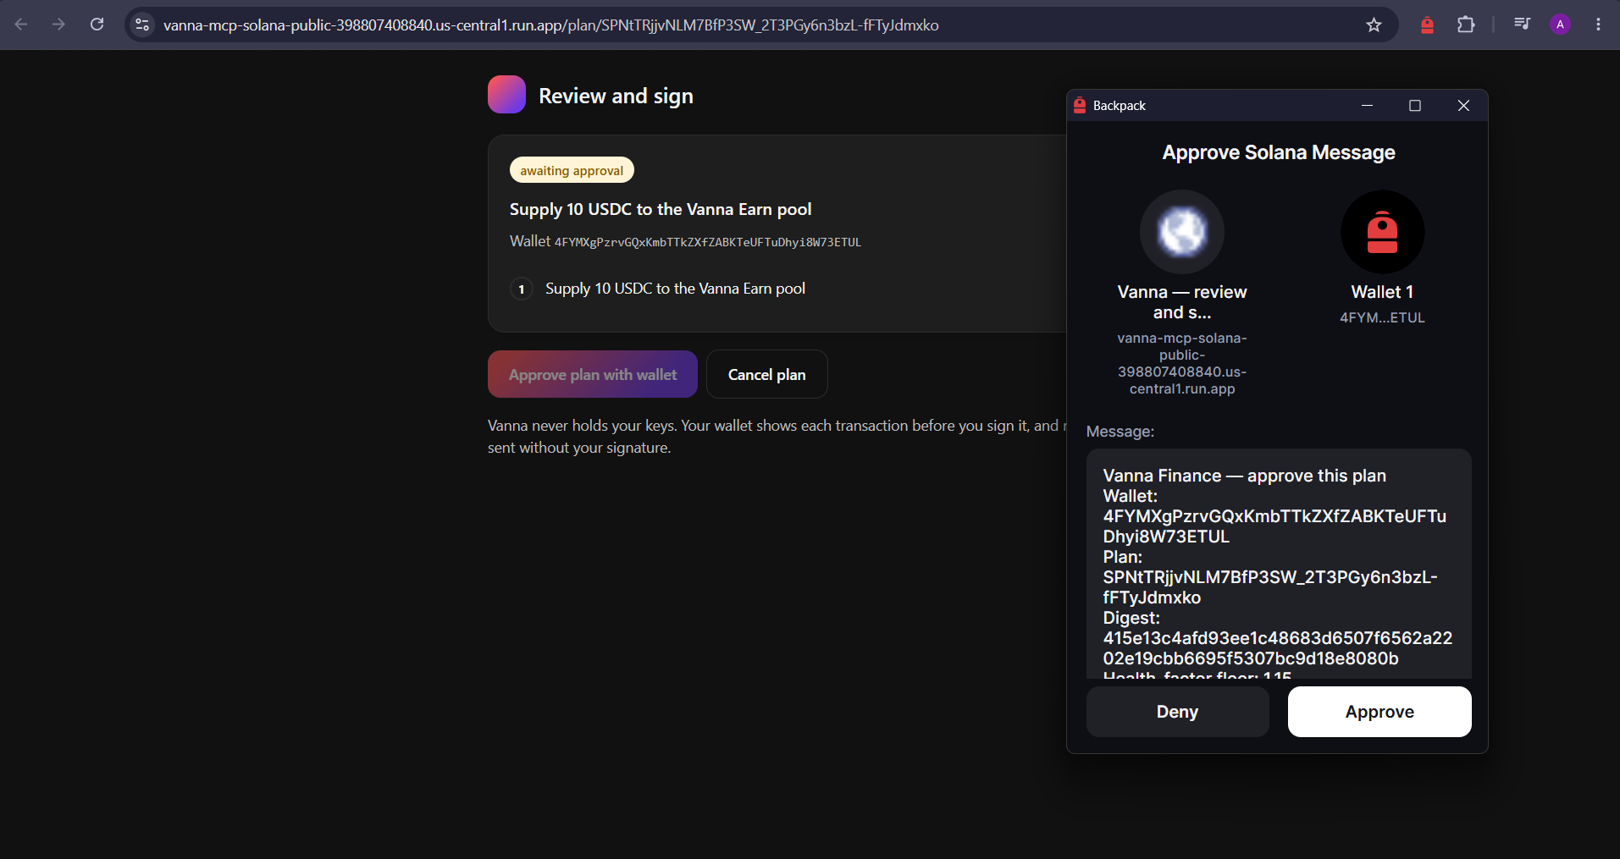Click the browser forward arrow
Screen dimensions: 1620x859
pyautogui.click(x=58, y=25)
